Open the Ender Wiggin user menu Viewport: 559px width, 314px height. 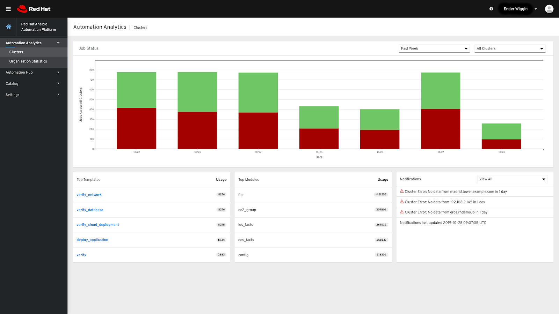click(520, 9)
